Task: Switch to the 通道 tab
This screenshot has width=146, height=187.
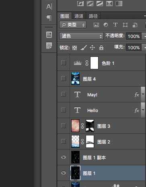Action: (x=79, y=16)
